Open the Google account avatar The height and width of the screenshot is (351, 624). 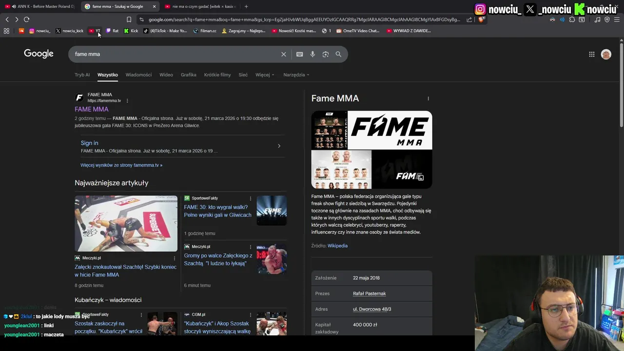point(606,54)
